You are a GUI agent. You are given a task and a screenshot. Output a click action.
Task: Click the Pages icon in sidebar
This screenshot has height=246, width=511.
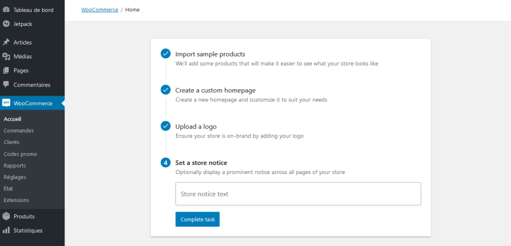click(6, 70)
